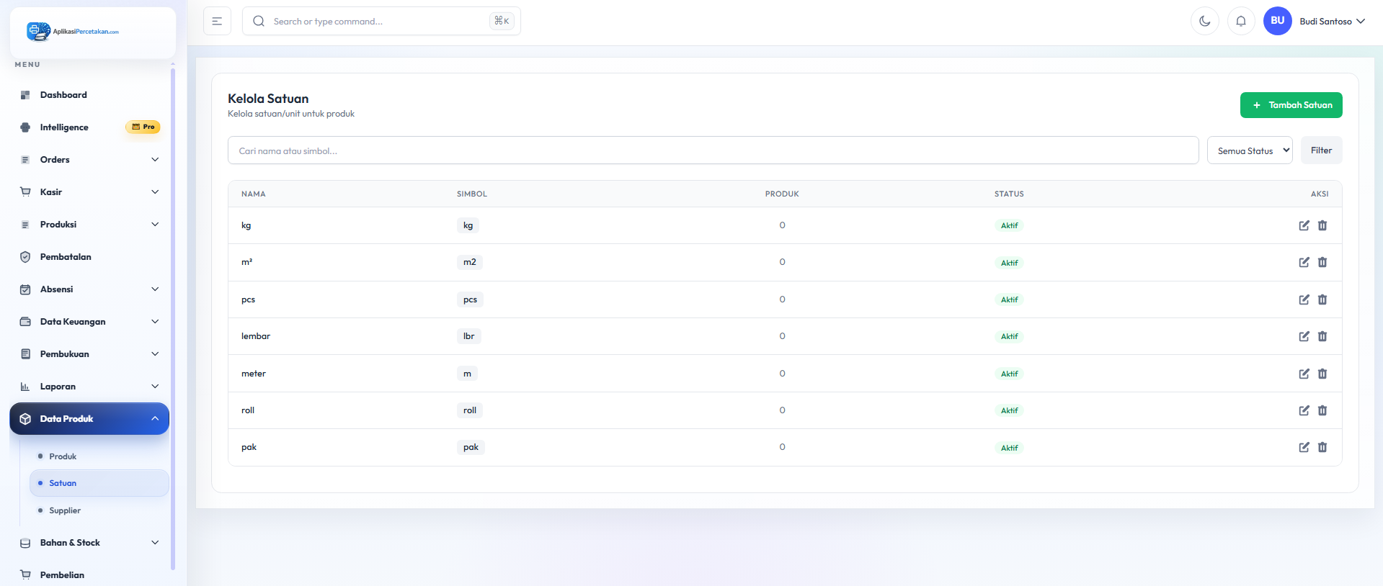1383x586 pixels.
Task: Delete the pcs unit row
Action: (x=1322, y=299)
